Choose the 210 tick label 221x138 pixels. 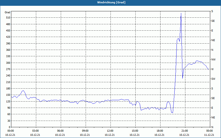(8, 82)
